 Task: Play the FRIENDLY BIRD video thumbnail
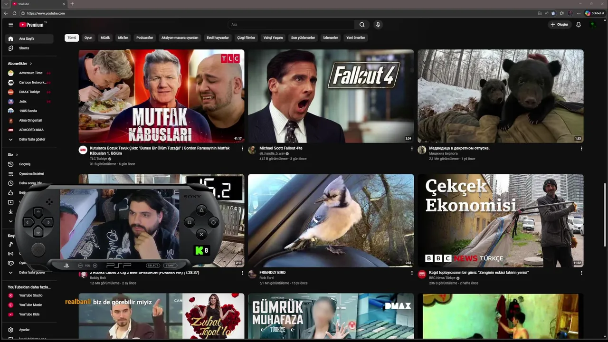point(331,220)
